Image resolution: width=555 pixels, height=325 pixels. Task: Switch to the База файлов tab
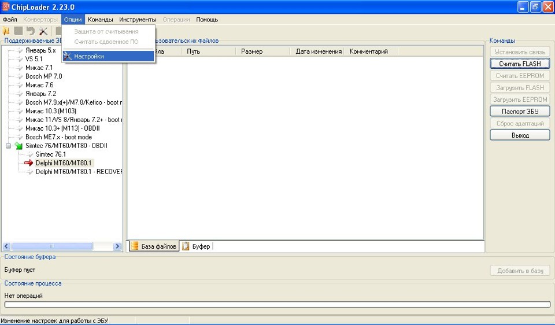[154, 246]
